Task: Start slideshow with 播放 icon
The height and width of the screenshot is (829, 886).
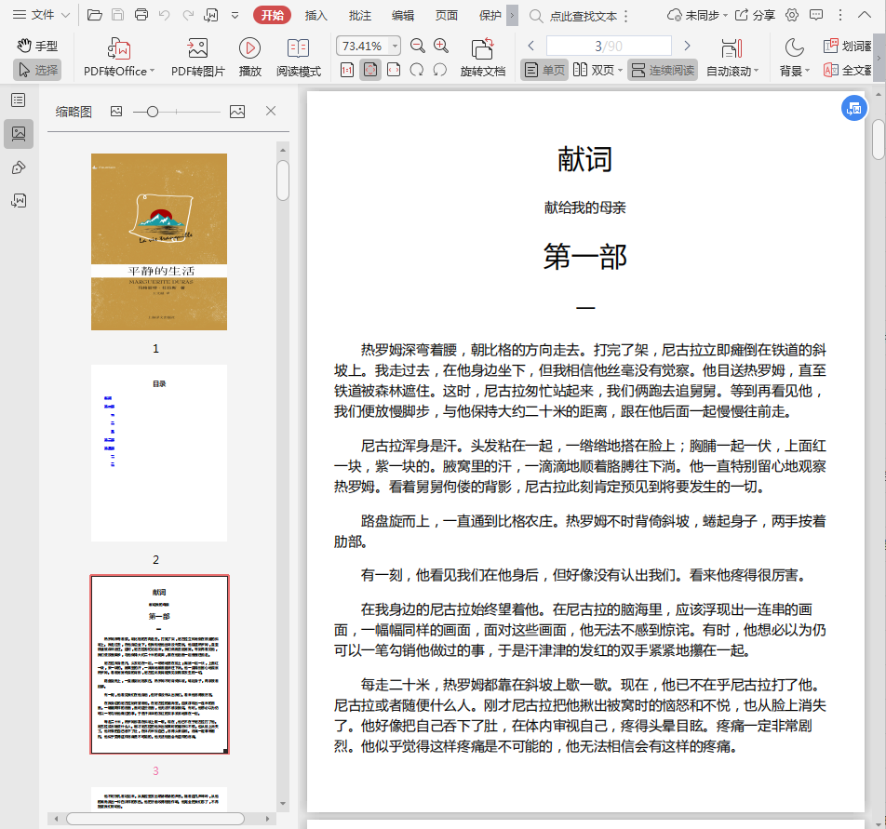Action: pos(249,49)
